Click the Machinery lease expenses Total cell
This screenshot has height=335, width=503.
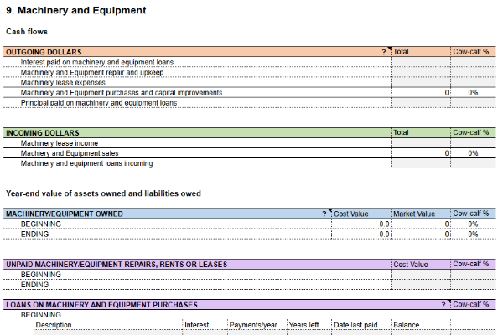pyautogui.click(x=421, y=82)
